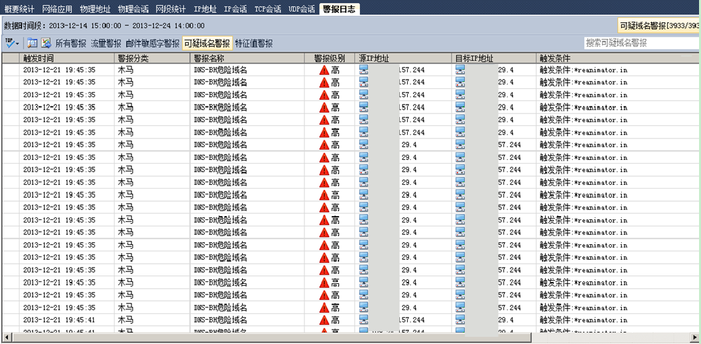
Task: Filter by 邮件敏感字警报 alarms
Action: point(153,44)
